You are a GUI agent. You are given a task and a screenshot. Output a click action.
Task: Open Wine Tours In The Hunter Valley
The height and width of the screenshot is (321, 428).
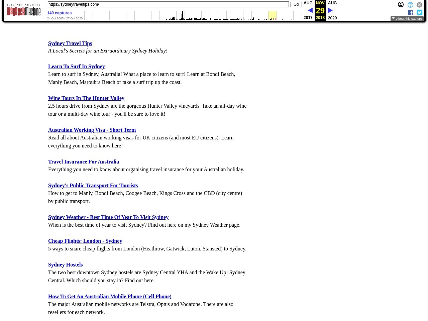point(86,98)
